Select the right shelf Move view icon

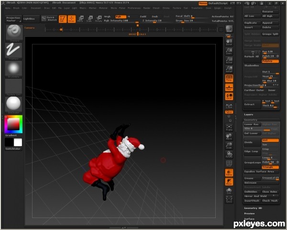point(229,137)
